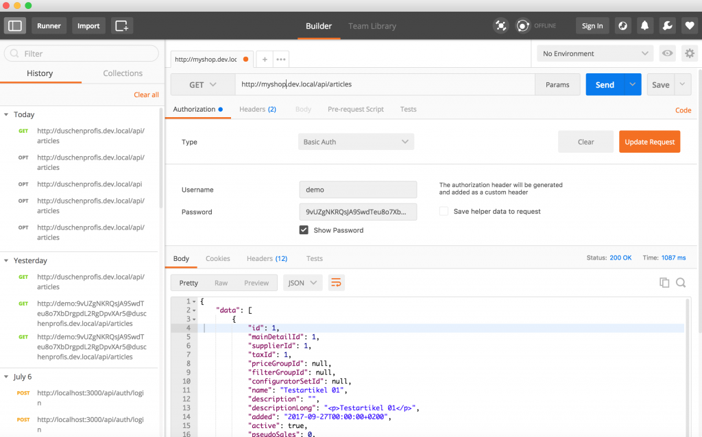
Task: Open the request Headers (2) tab
Action: click(x=258, y=109)
